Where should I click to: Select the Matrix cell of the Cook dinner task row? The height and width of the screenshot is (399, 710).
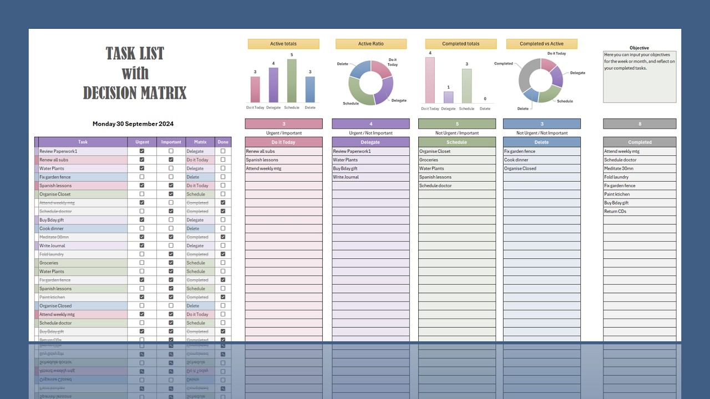pos(200,228)
